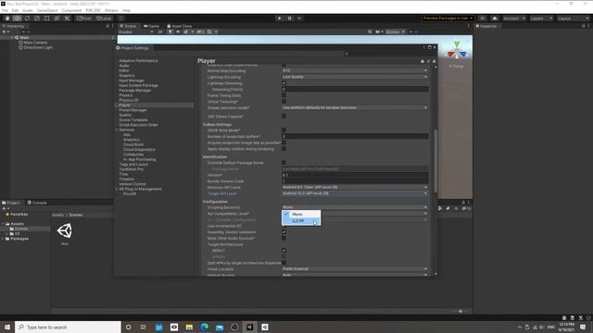The width and height of the screenshot is (593, 333).
Task: Select the custom editor tools icon
Action: coord(67,18)
